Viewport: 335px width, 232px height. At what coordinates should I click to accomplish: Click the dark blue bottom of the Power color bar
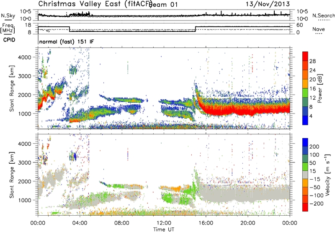click(x=305, y=120)
